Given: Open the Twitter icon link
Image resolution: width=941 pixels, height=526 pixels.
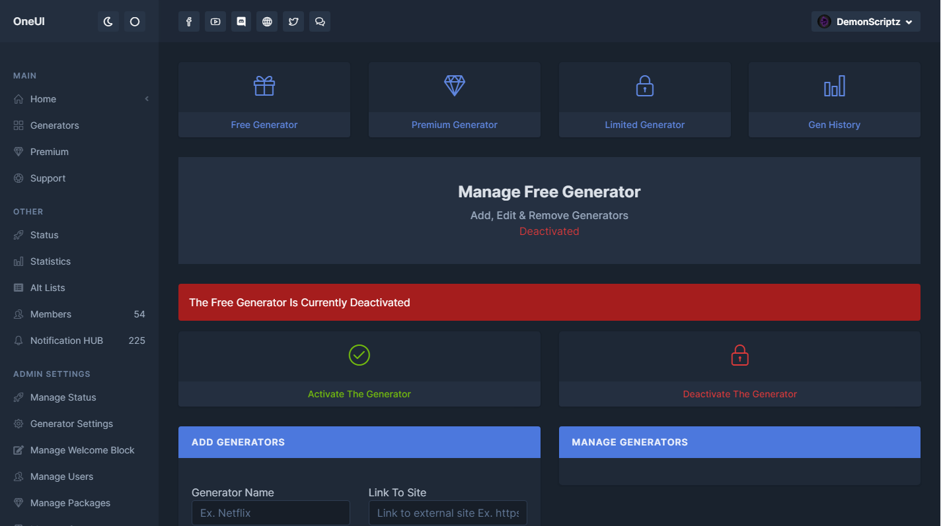Looking at the screenshot, I should (293, 22).
